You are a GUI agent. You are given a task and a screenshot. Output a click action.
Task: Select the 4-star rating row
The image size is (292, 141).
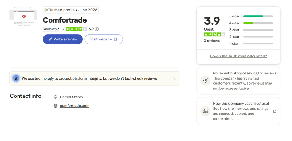251,23
